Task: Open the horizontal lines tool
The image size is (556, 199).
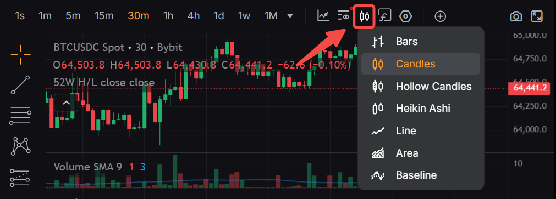Action: click(x=20, y=116)
